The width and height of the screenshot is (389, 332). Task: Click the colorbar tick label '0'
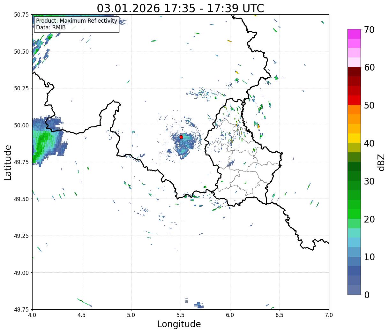(366, 295)
